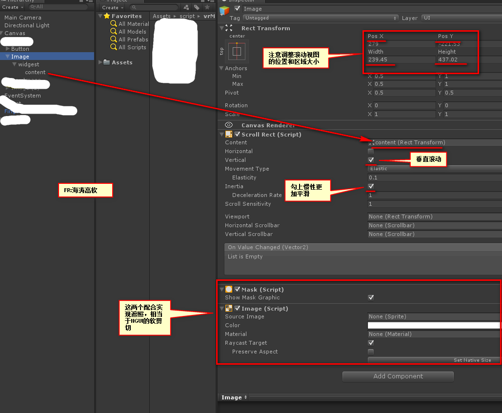The image size is (502, 413).
Task: Select the All Models search filter
Action: pos(128,31)
